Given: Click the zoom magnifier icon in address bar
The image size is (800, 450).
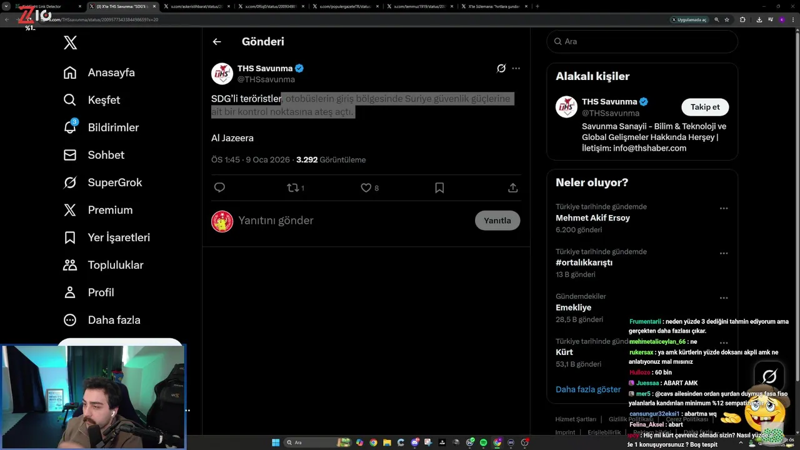Looking at the screenshot, I should (717, 20).
